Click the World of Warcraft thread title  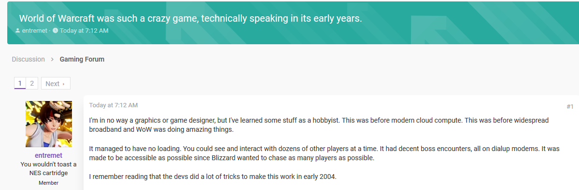pyautogui.click(x=191, y=18)
